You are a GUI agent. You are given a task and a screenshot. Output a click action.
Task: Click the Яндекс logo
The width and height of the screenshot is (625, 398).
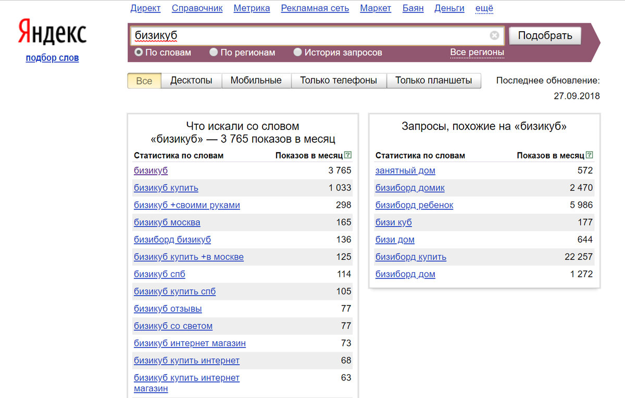(x=52, y=32)
